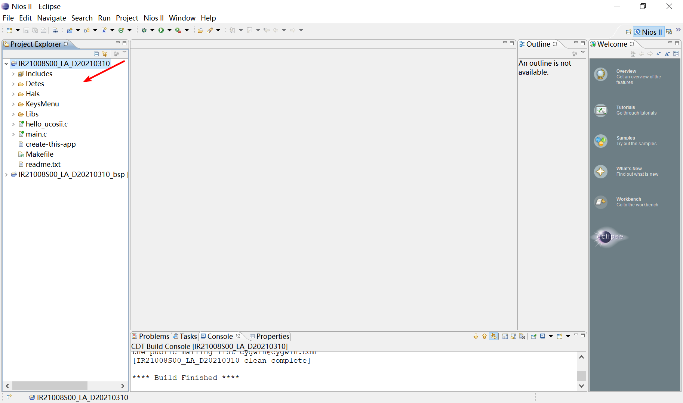Image resolution: width=683 pixels, height=403 pixels.
Task: Click the Open Console icon
Action: click(x=560, y=336)
